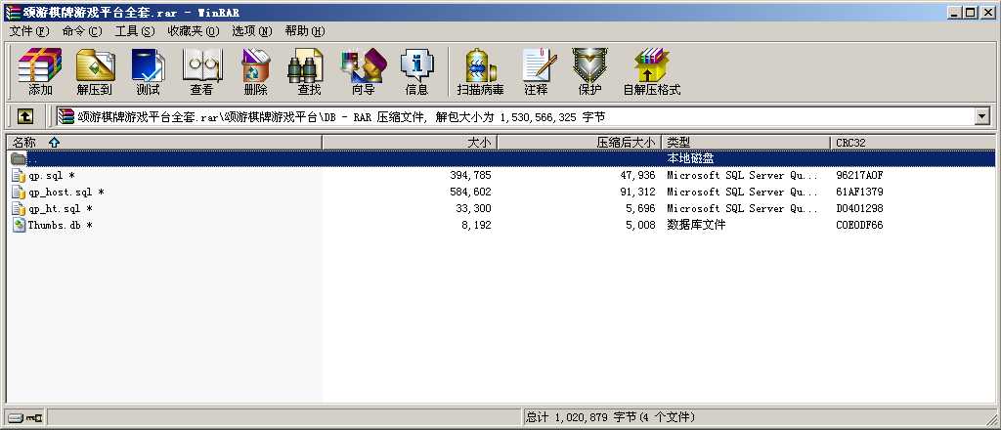Sort by the 大小 column header
This screenshot has height=430, width=1001.
[x=410, y=143]
